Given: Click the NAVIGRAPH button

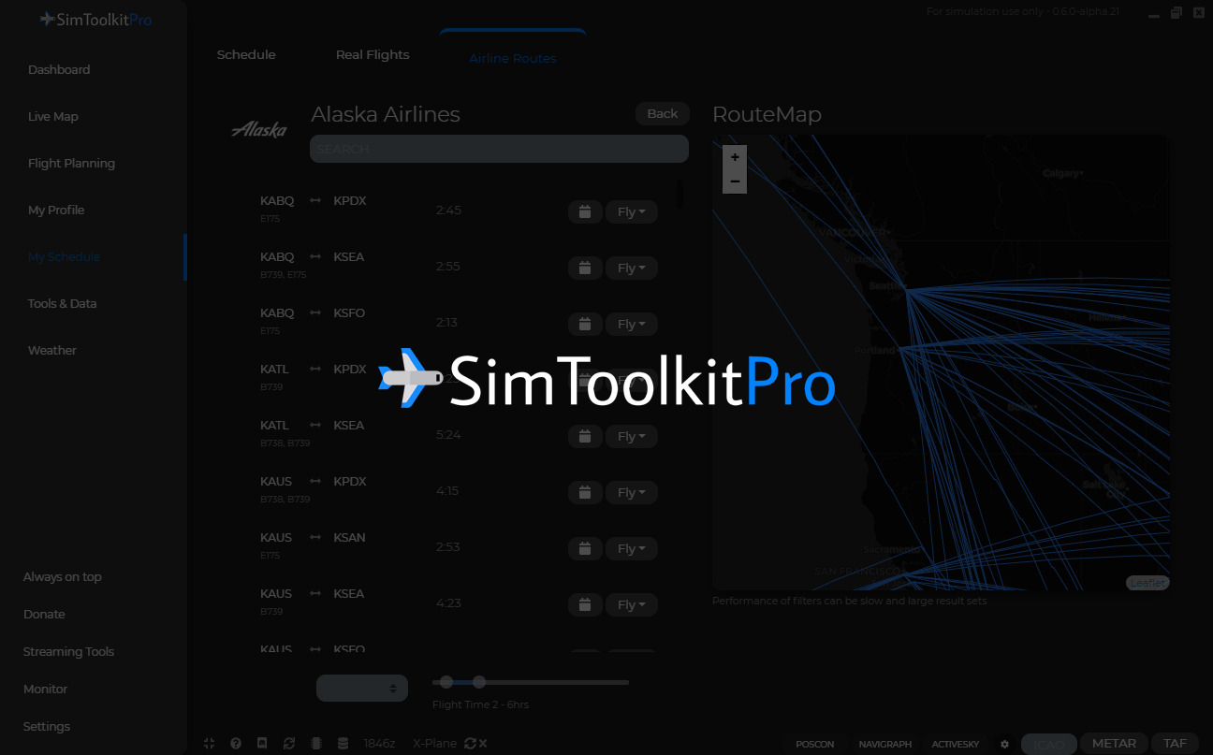Looking at the screenshot, I should [884, 745].
